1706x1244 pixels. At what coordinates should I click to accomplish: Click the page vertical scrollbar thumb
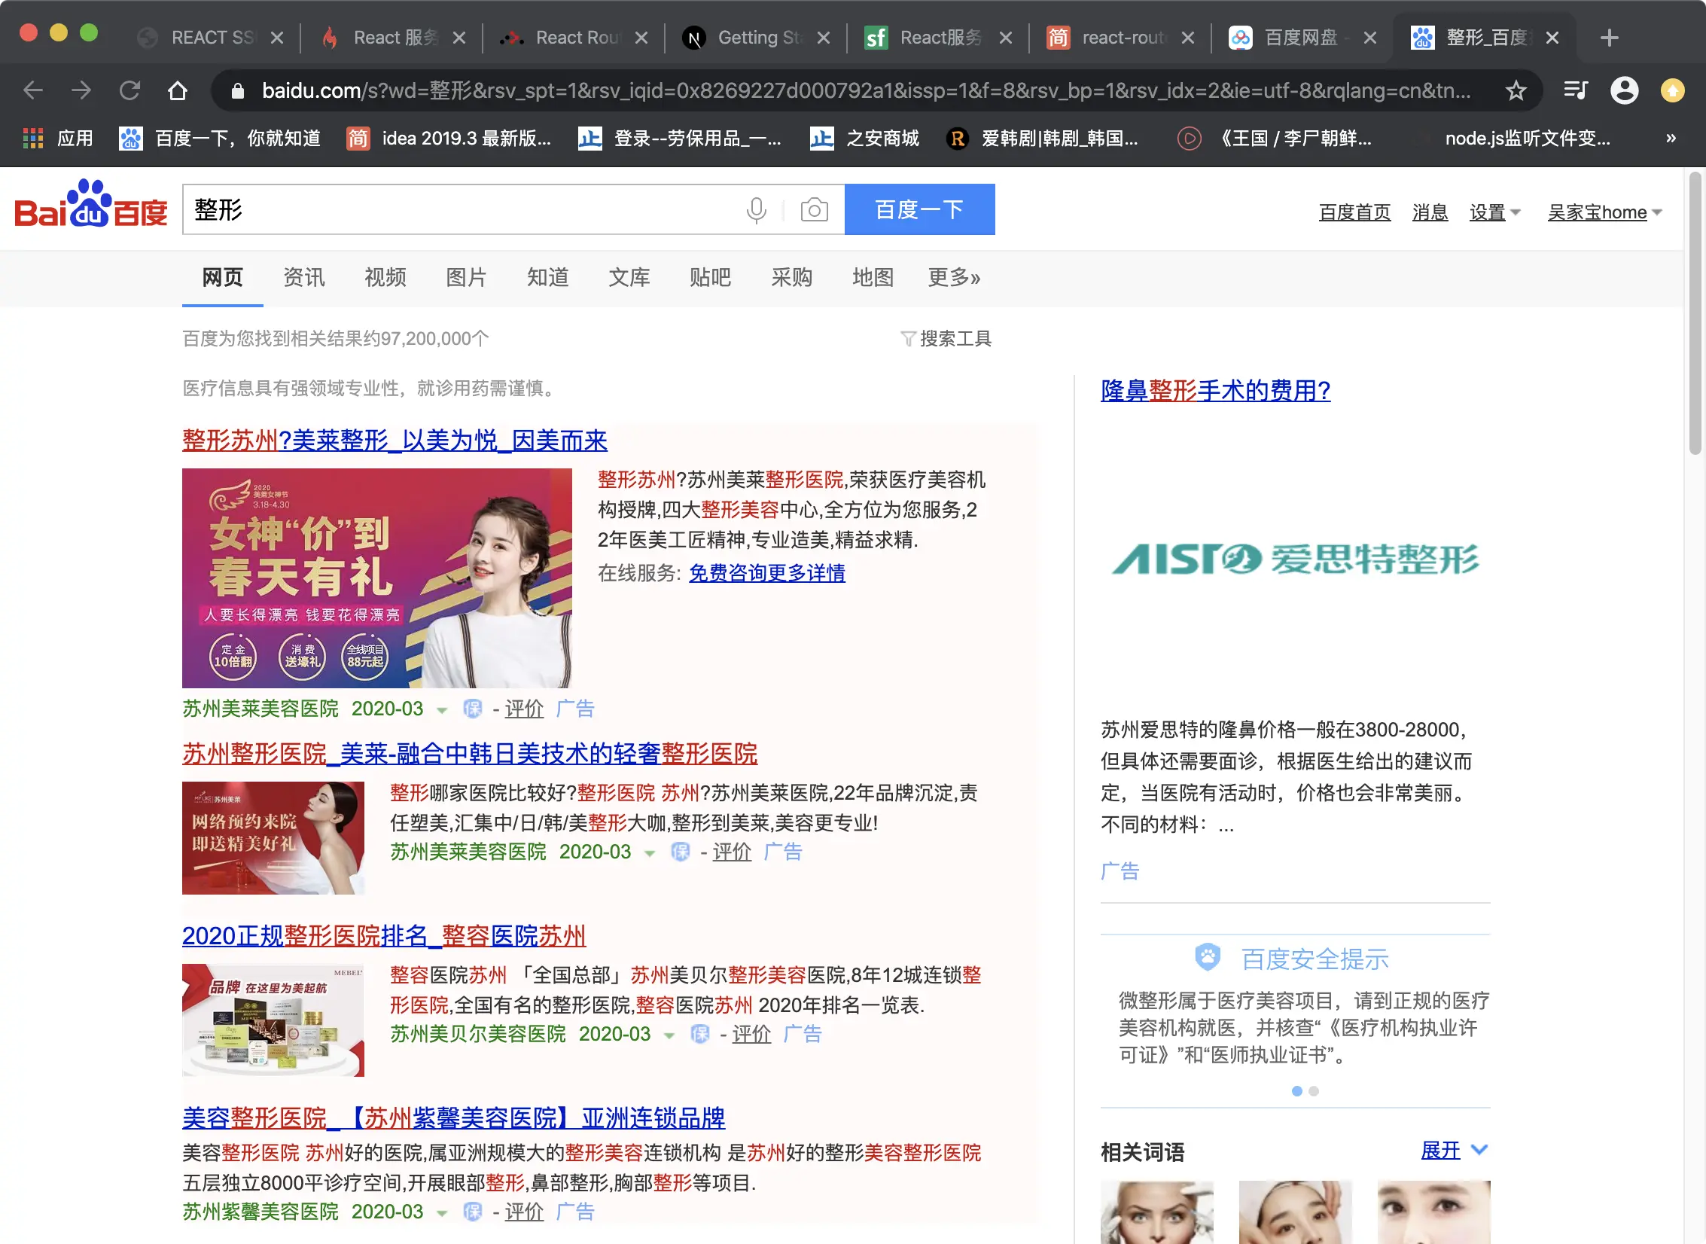pyautogui.click(x=1695, y=313)
